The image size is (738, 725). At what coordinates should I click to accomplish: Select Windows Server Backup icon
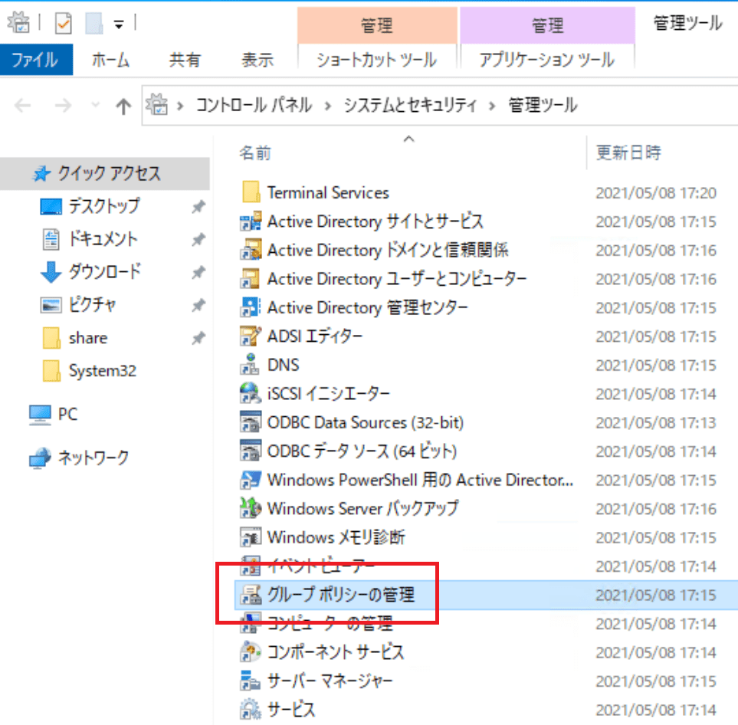point(251,509)
